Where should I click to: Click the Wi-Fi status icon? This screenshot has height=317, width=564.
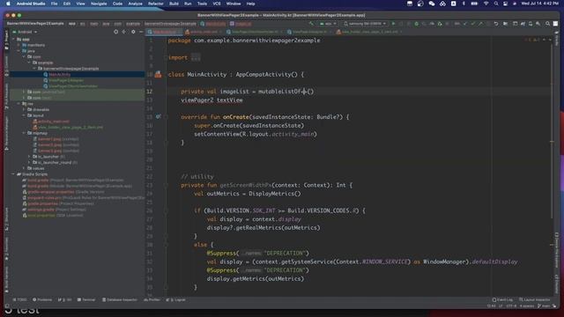pos(486,4)
